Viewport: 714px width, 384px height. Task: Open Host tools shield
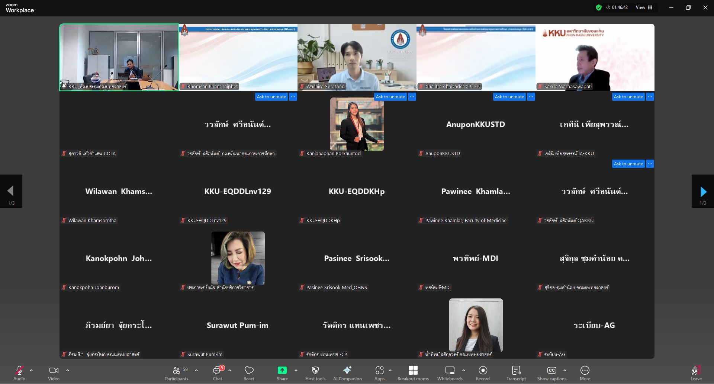(315, 373)
